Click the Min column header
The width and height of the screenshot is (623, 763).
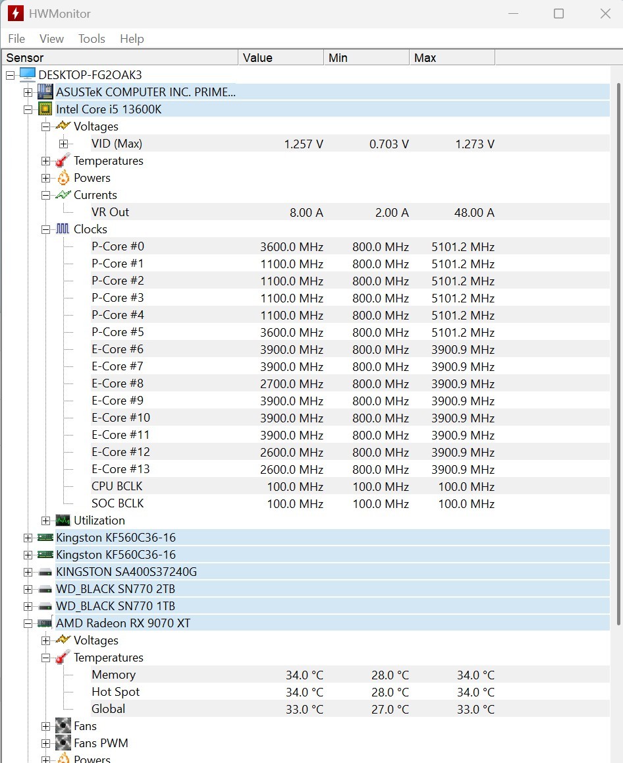click(367, 57)
